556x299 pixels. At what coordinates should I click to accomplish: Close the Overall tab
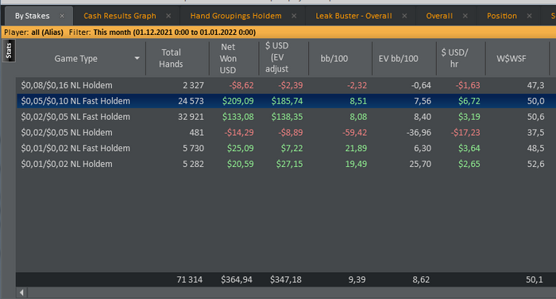[465, 16]
